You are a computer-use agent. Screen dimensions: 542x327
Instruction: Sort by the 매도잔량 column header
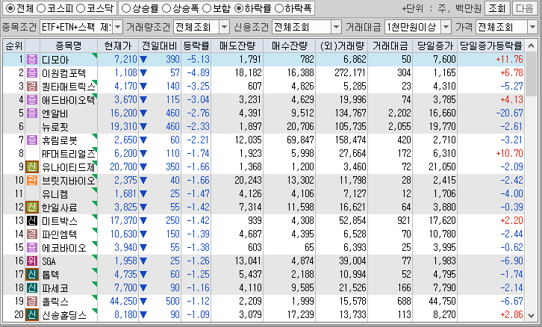coord(237,46)
